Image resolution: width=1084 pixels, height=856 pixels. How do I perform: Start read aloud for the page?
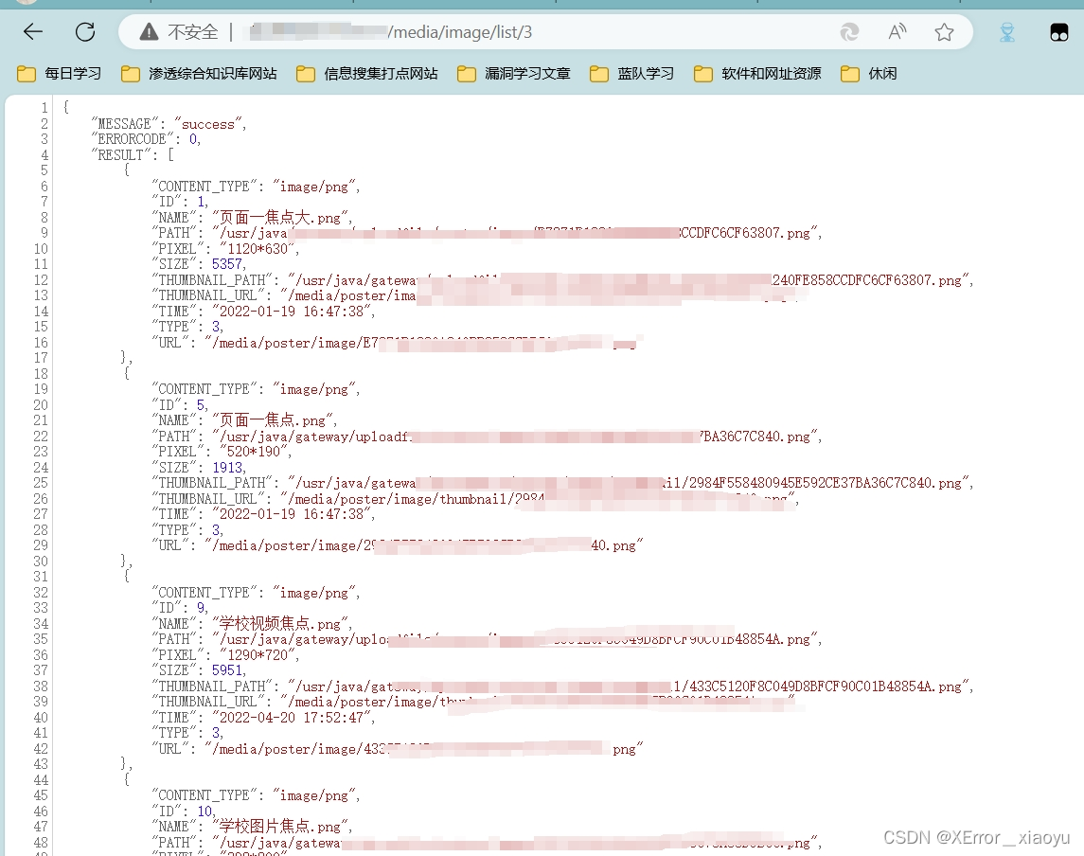pyautogui.click(x=896, y=31)
